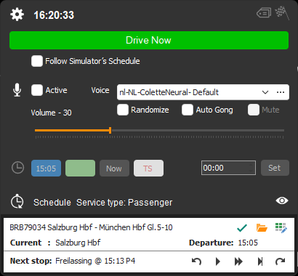The height and width of the screenshot is (276, 298).
Task: Click the time field stepper arrows
Action: [x=251, y=168]
